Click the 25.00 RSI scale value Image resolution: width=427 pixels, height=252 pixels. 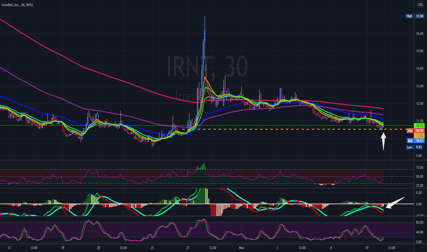click(x=420, y=186)
